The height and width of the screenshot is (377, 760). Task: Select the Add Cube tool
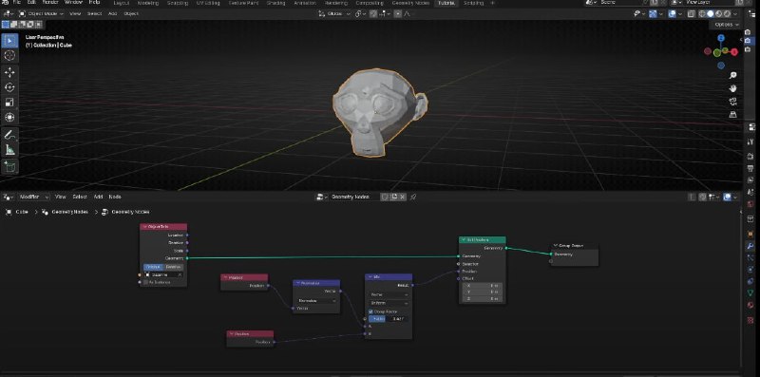[9, 167]
